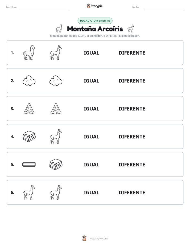Open the mystorypie.com footer link
The image size is (190, 246).
click(97, 239)
